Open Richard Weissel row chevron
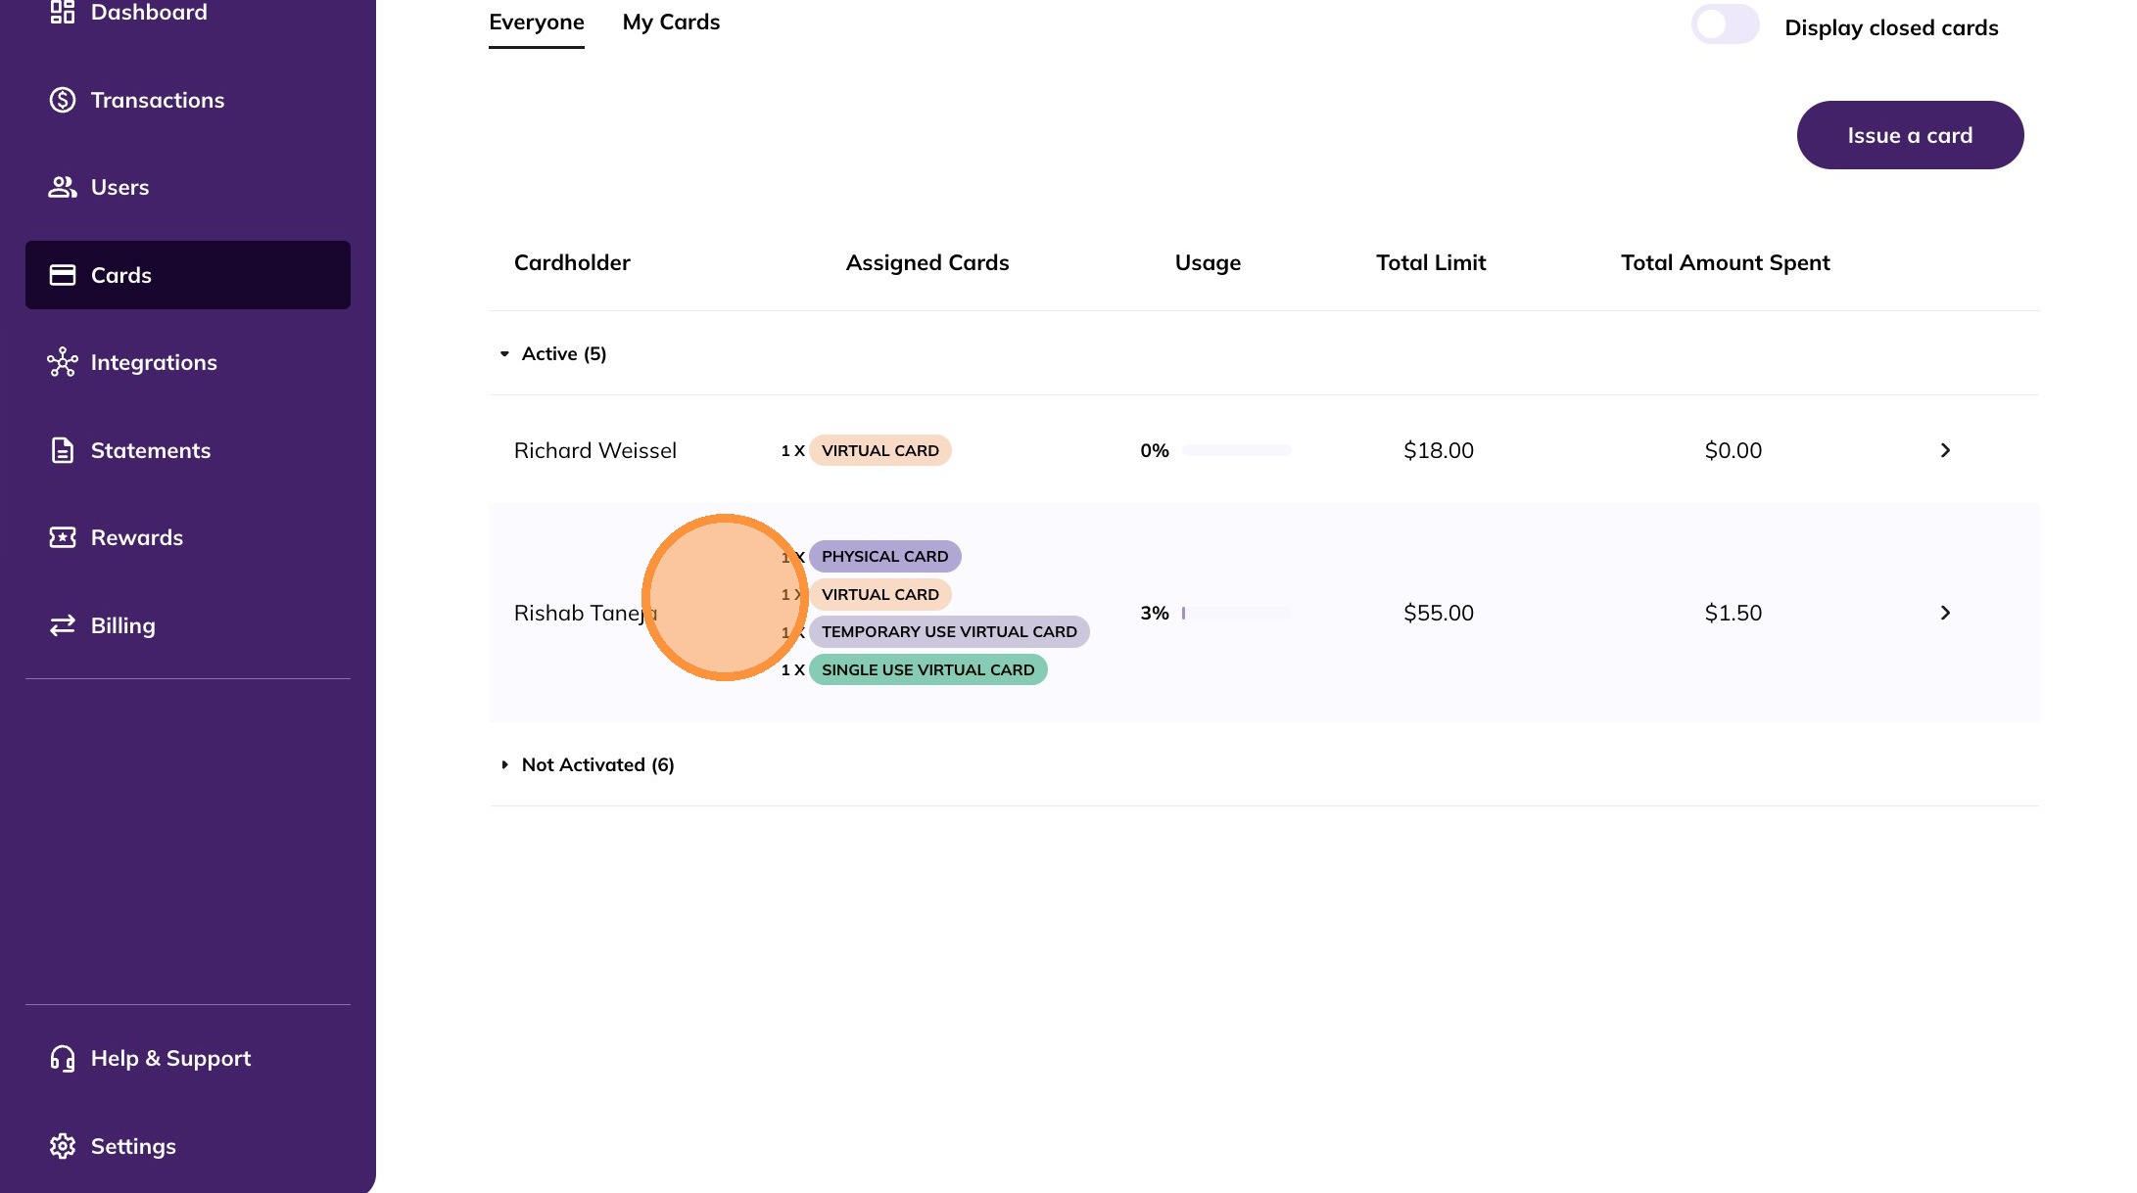Screen dimensions: 2137x1193 point(1945,450)
